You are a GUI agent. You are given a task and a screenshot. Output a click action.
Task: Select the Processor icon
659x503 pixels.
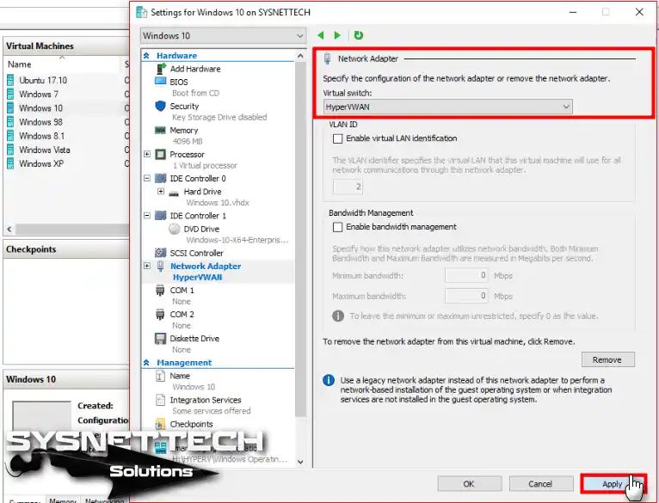[x=161, y=155]
